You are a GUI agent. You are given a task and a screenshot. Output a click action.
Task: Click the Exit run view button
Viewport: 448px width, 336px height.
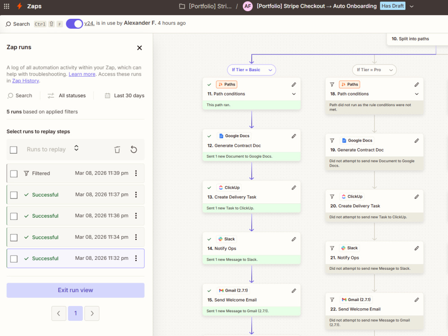75,290
